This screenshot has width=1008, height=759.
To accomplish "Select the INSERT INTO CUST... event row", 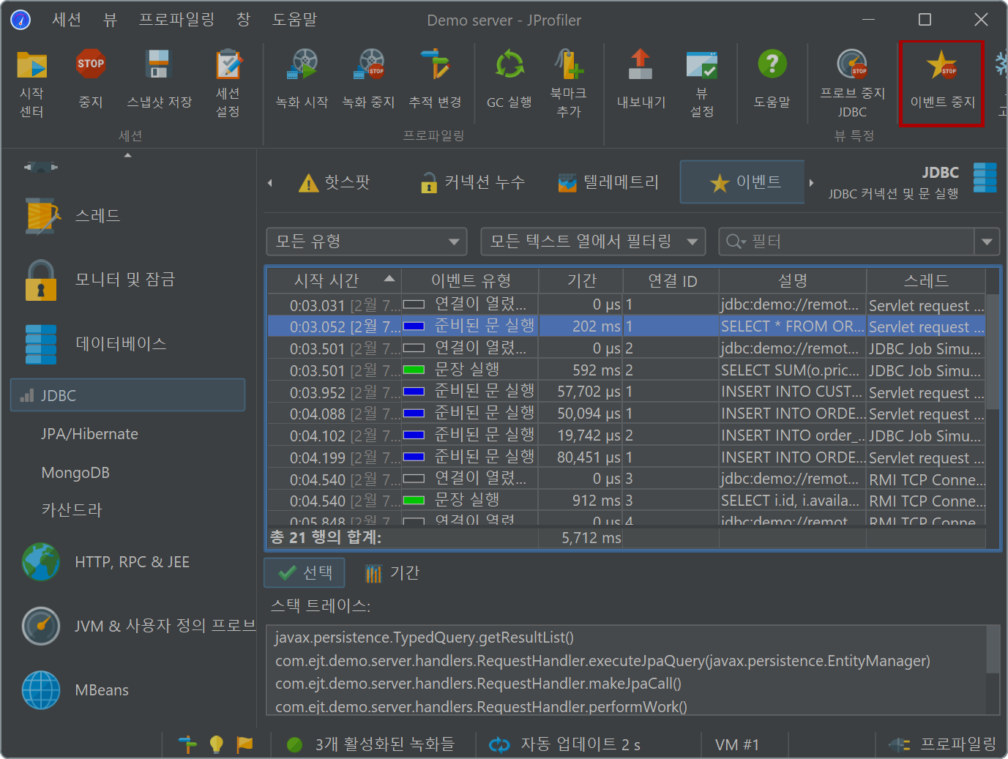I will (x=627, y=392).
